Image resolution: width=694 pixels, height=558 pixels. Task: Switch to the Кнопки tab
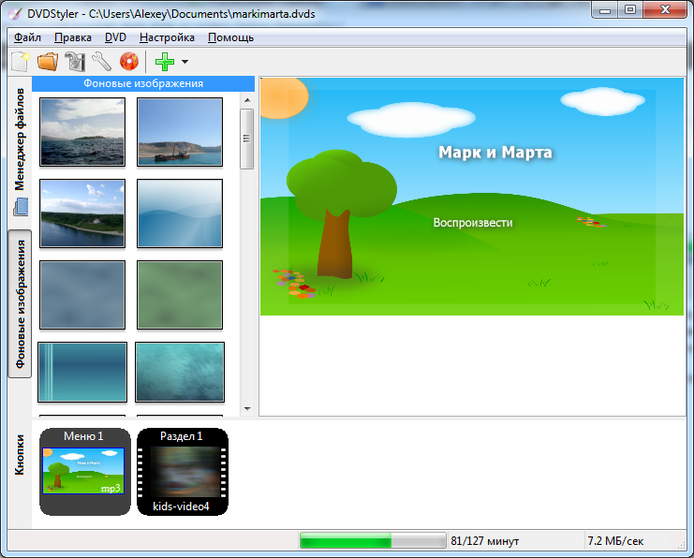pos(20,454)
